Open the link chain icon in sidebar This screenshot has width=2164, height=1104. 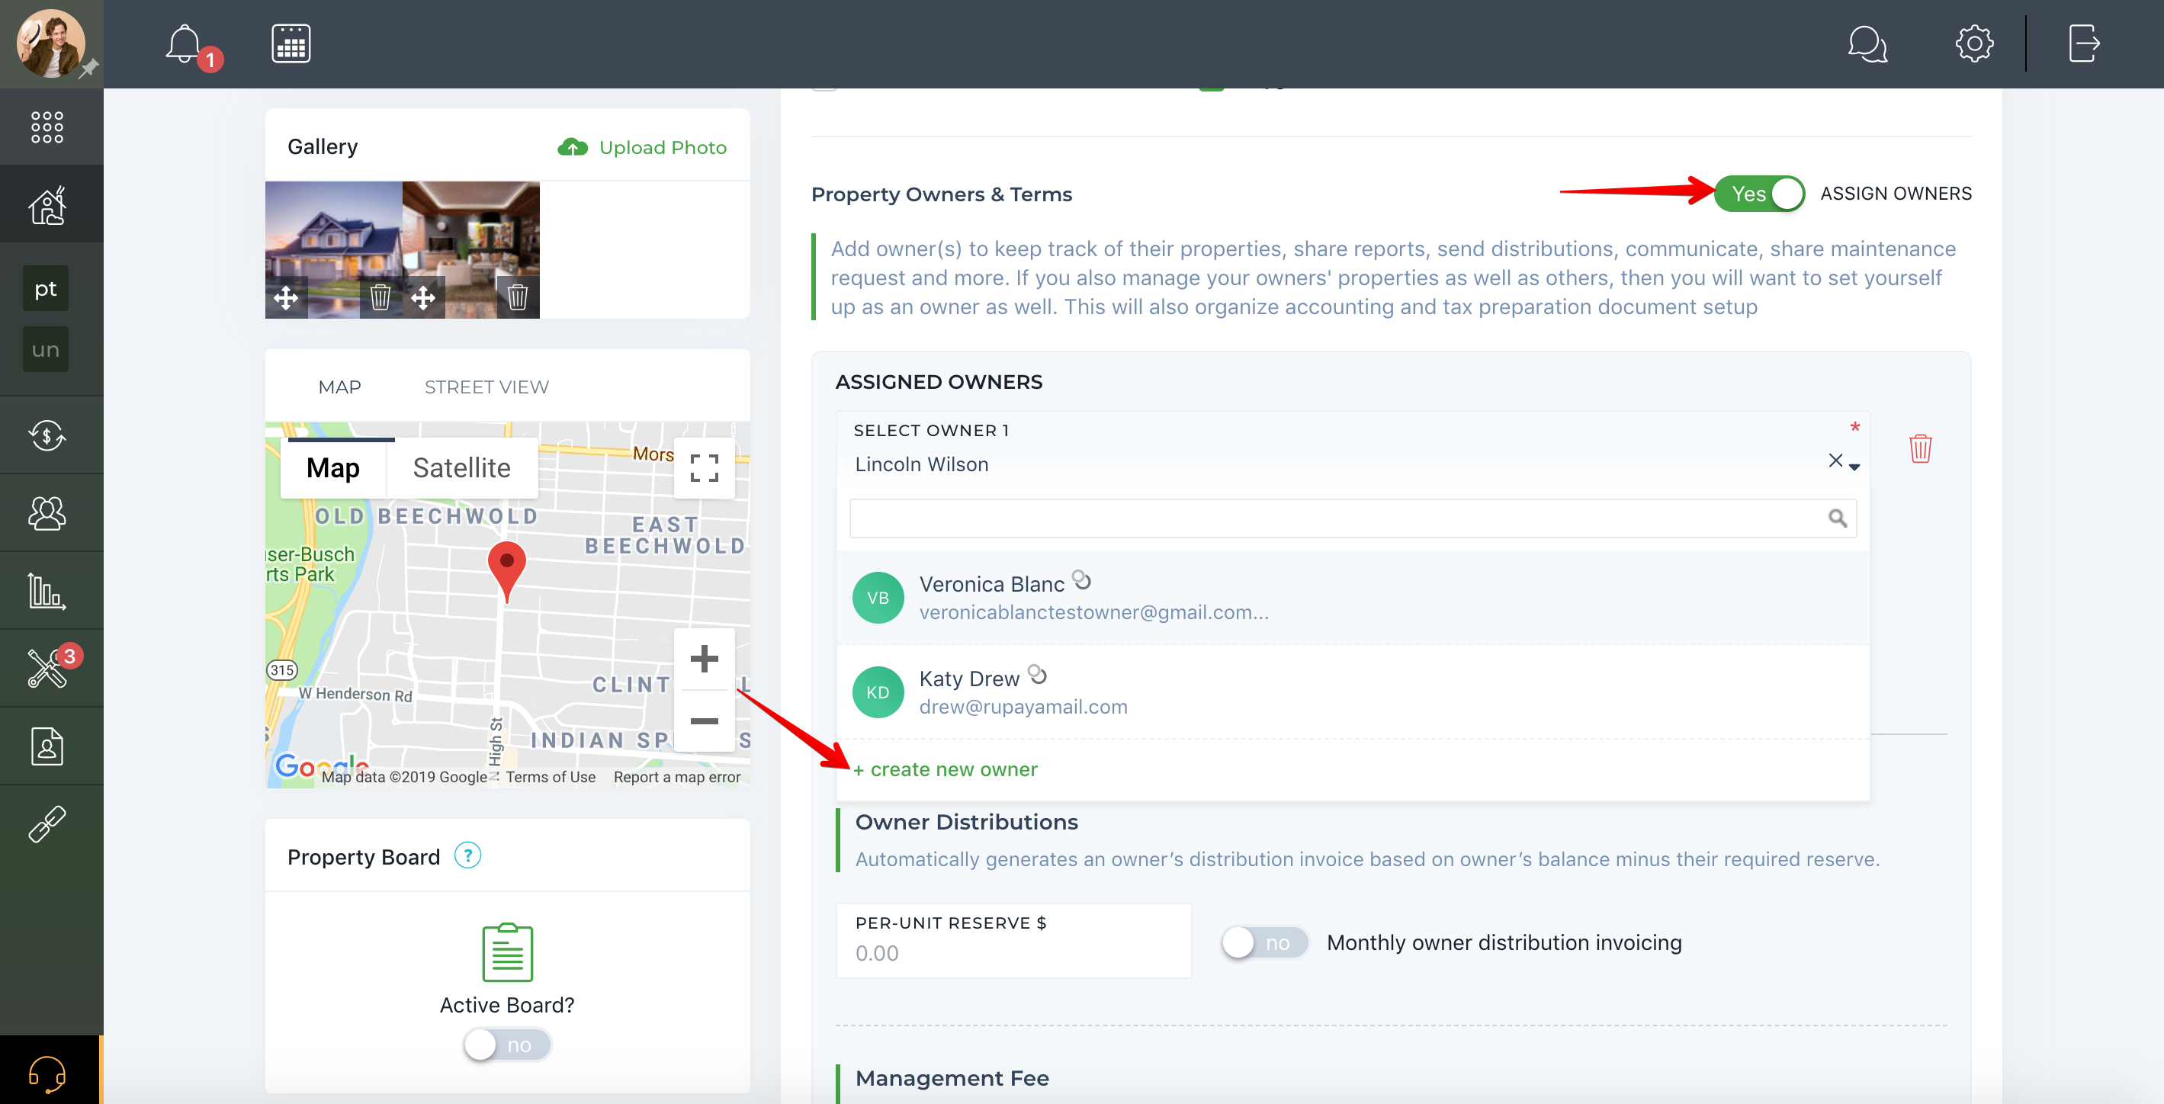(x=47, y=824)
